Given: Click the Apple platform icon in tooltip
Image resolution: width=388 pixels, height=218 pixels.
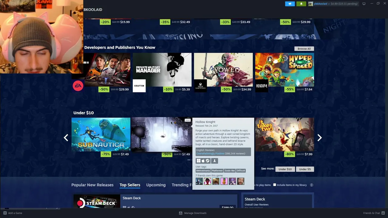Looking at the screenshot, I should pos(203,161).
